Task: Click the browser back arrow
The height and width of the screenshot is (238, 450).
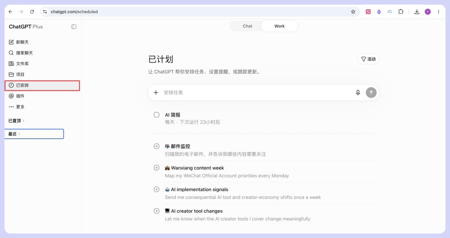Action: (10, 12)
